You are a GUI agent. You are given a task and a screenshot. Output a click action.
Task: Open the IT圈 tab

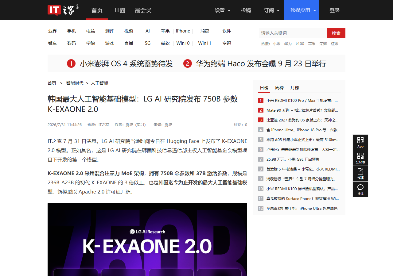[120, 10]
